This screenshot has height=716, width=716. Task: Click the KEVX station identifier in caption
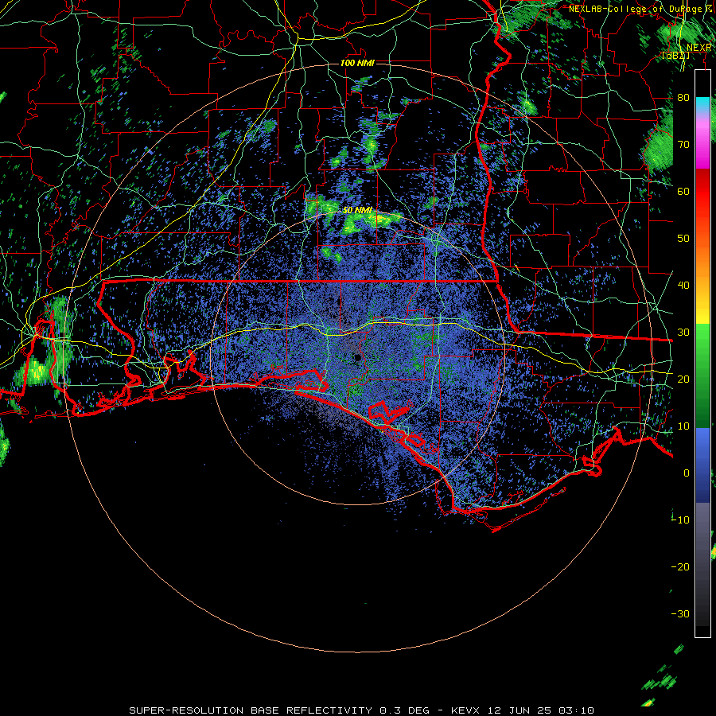pyautogui.click(x=465, y=710)
